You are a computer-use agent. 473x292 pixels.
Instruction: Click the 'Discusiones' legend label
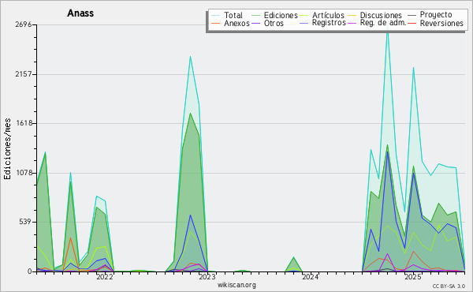(x=381, y=16)
